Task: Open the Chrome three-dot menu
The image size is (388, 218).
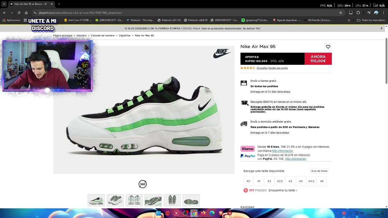Action: pos(383,13)
